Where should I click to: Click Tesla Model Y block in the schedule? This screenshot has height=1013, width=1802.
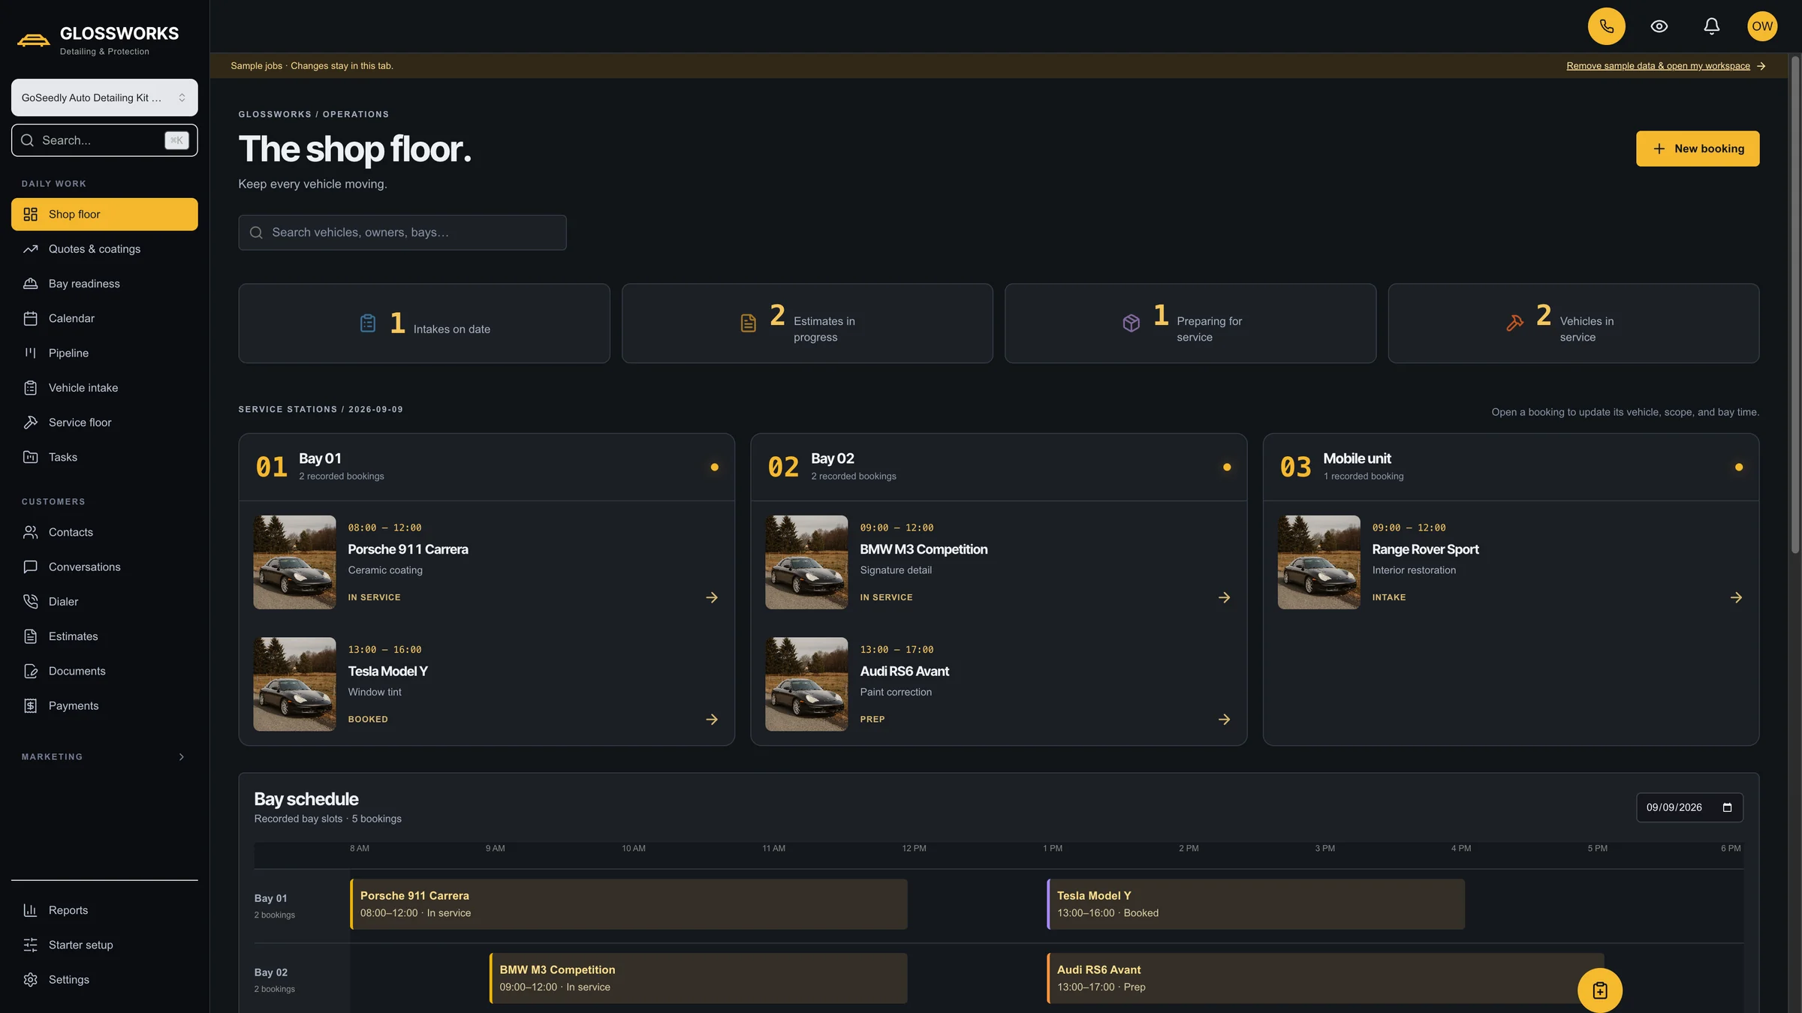(x=1255, y=903)
